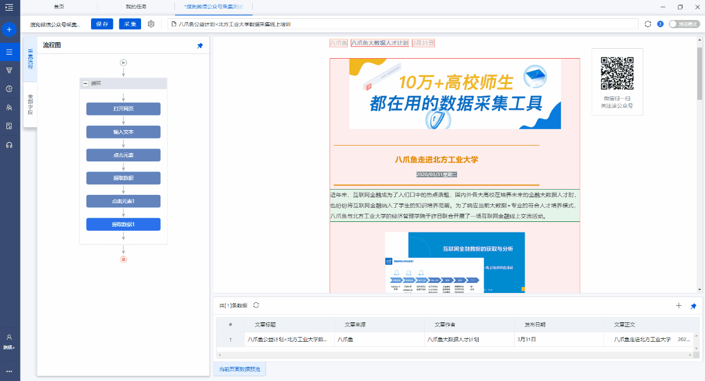Click the highlighted 八爪鱼 source label on page
705x381 pixels.
tap(338, 43)
